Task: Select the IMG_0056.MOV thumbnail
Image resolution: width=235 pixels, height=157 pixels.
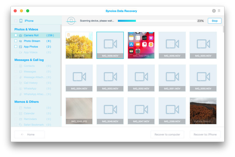Action: tap(172, 45)
